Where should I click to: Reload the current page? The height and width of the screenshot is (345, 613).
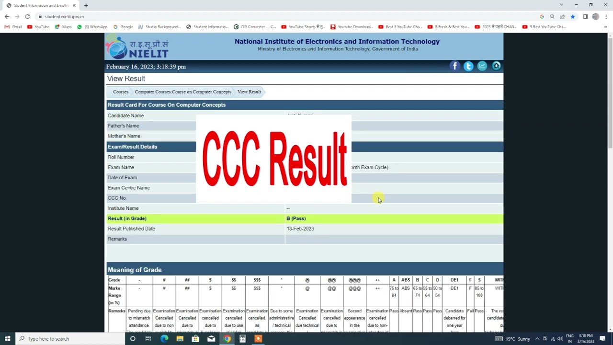[27, 17]
